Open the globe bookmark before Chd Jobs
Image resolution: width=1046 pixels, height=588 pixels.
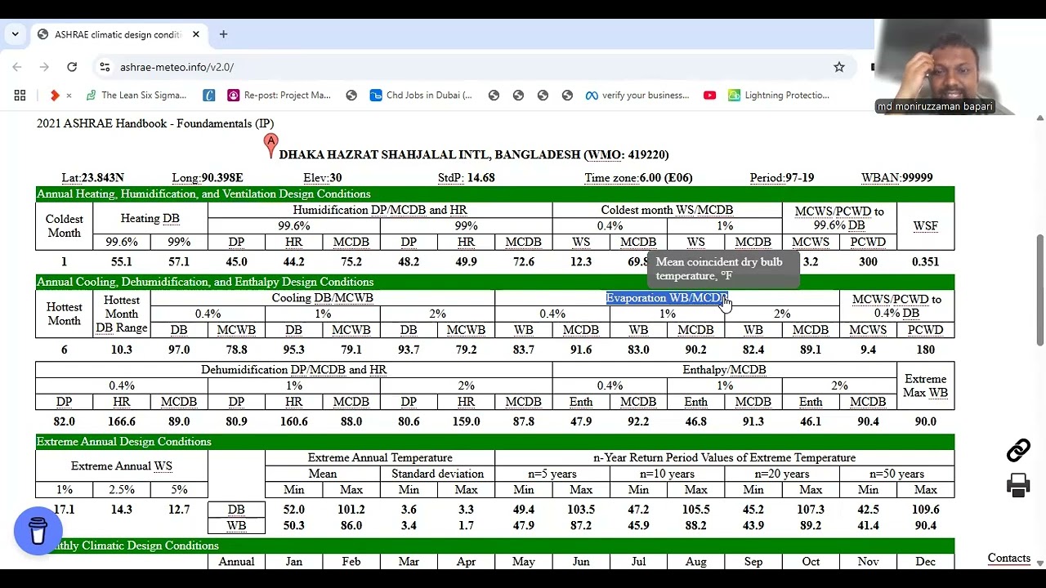click(x=351, y=96)
